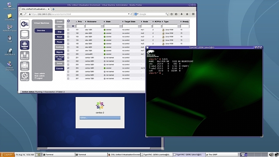Uncheck the centos-4@0 row checkbox
The height and width of the screenshot is (157, 279).
68,68
